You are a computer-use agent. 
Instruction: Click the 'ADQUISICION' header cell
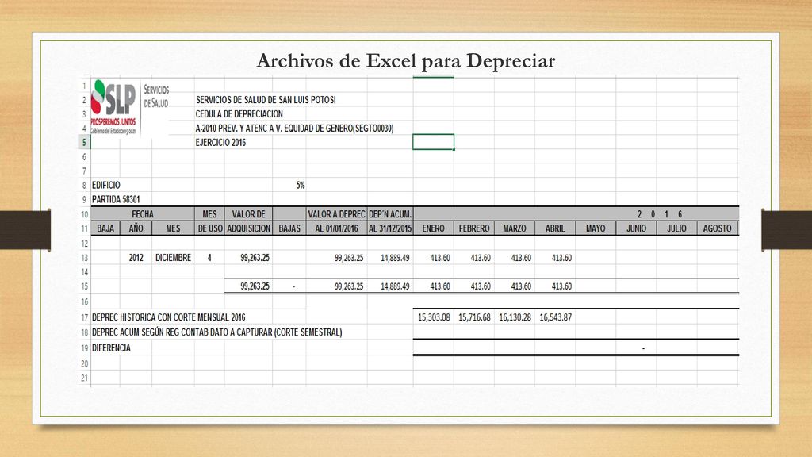click(248, 228)
